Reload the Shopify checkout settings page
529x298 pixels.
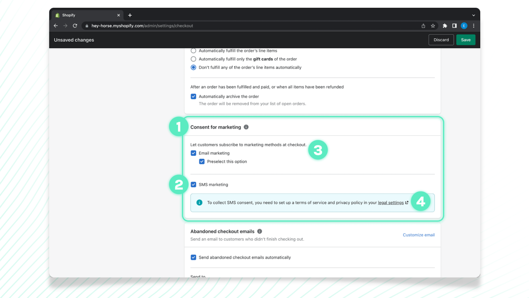pyautogui.click(x=75, y=26)
